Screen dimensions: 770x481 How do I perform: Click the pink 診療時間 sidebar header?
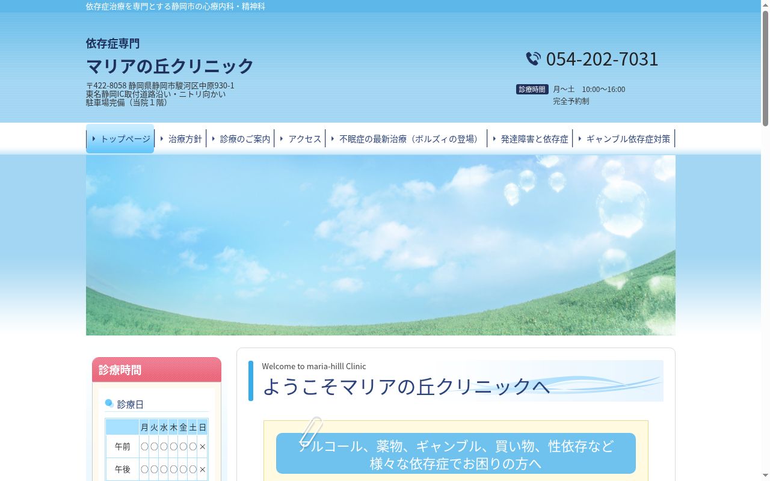(x=156, y=370)
